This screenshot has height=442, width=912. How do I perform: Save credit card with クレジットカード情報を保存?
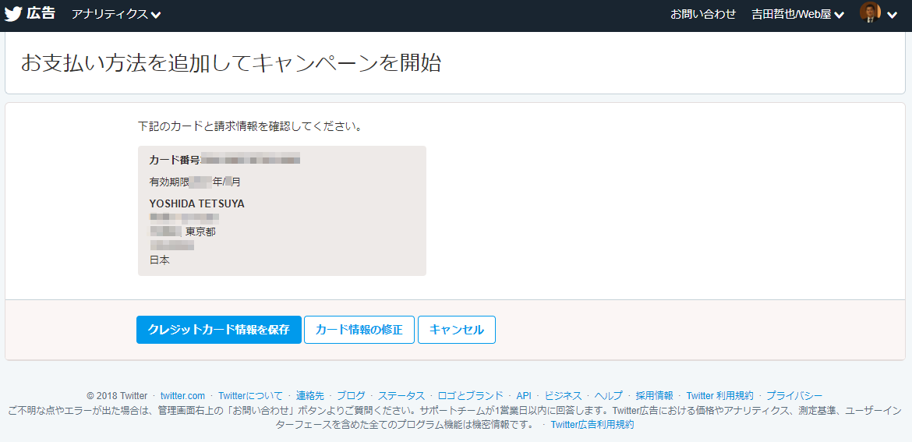[218, 330]
